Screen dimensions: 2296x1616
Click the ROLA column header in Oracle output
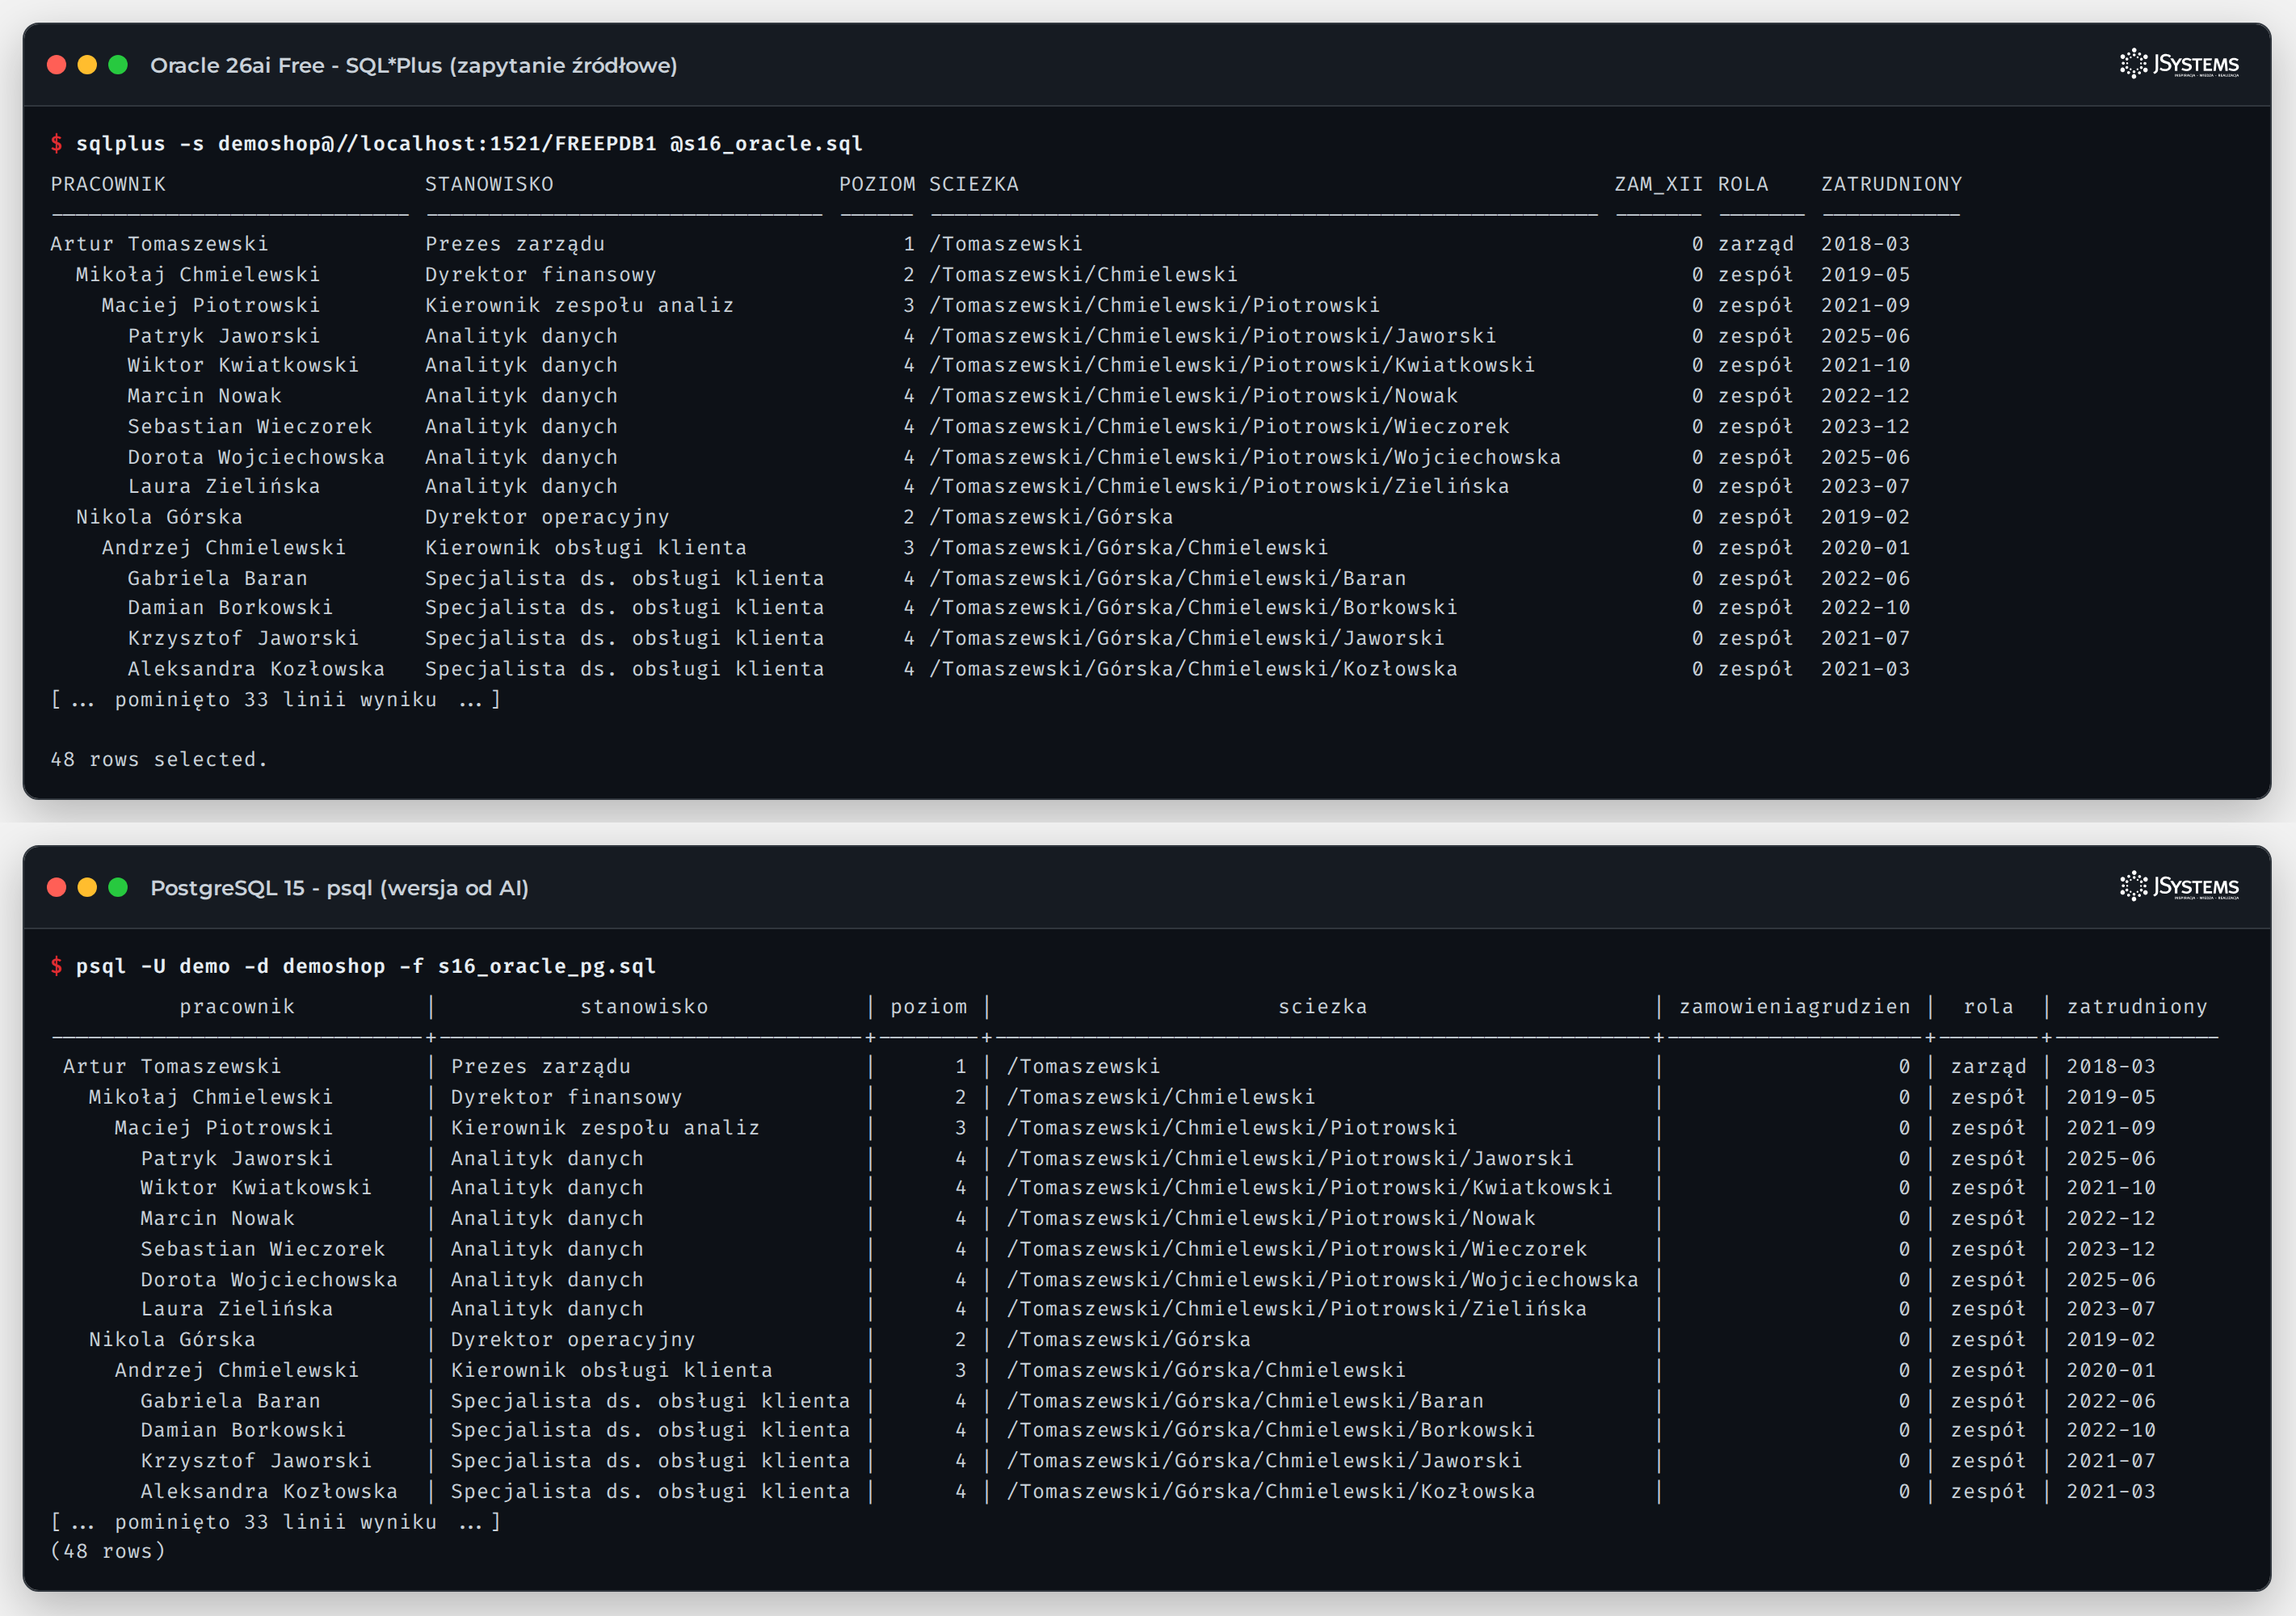tap(1743, 185)
